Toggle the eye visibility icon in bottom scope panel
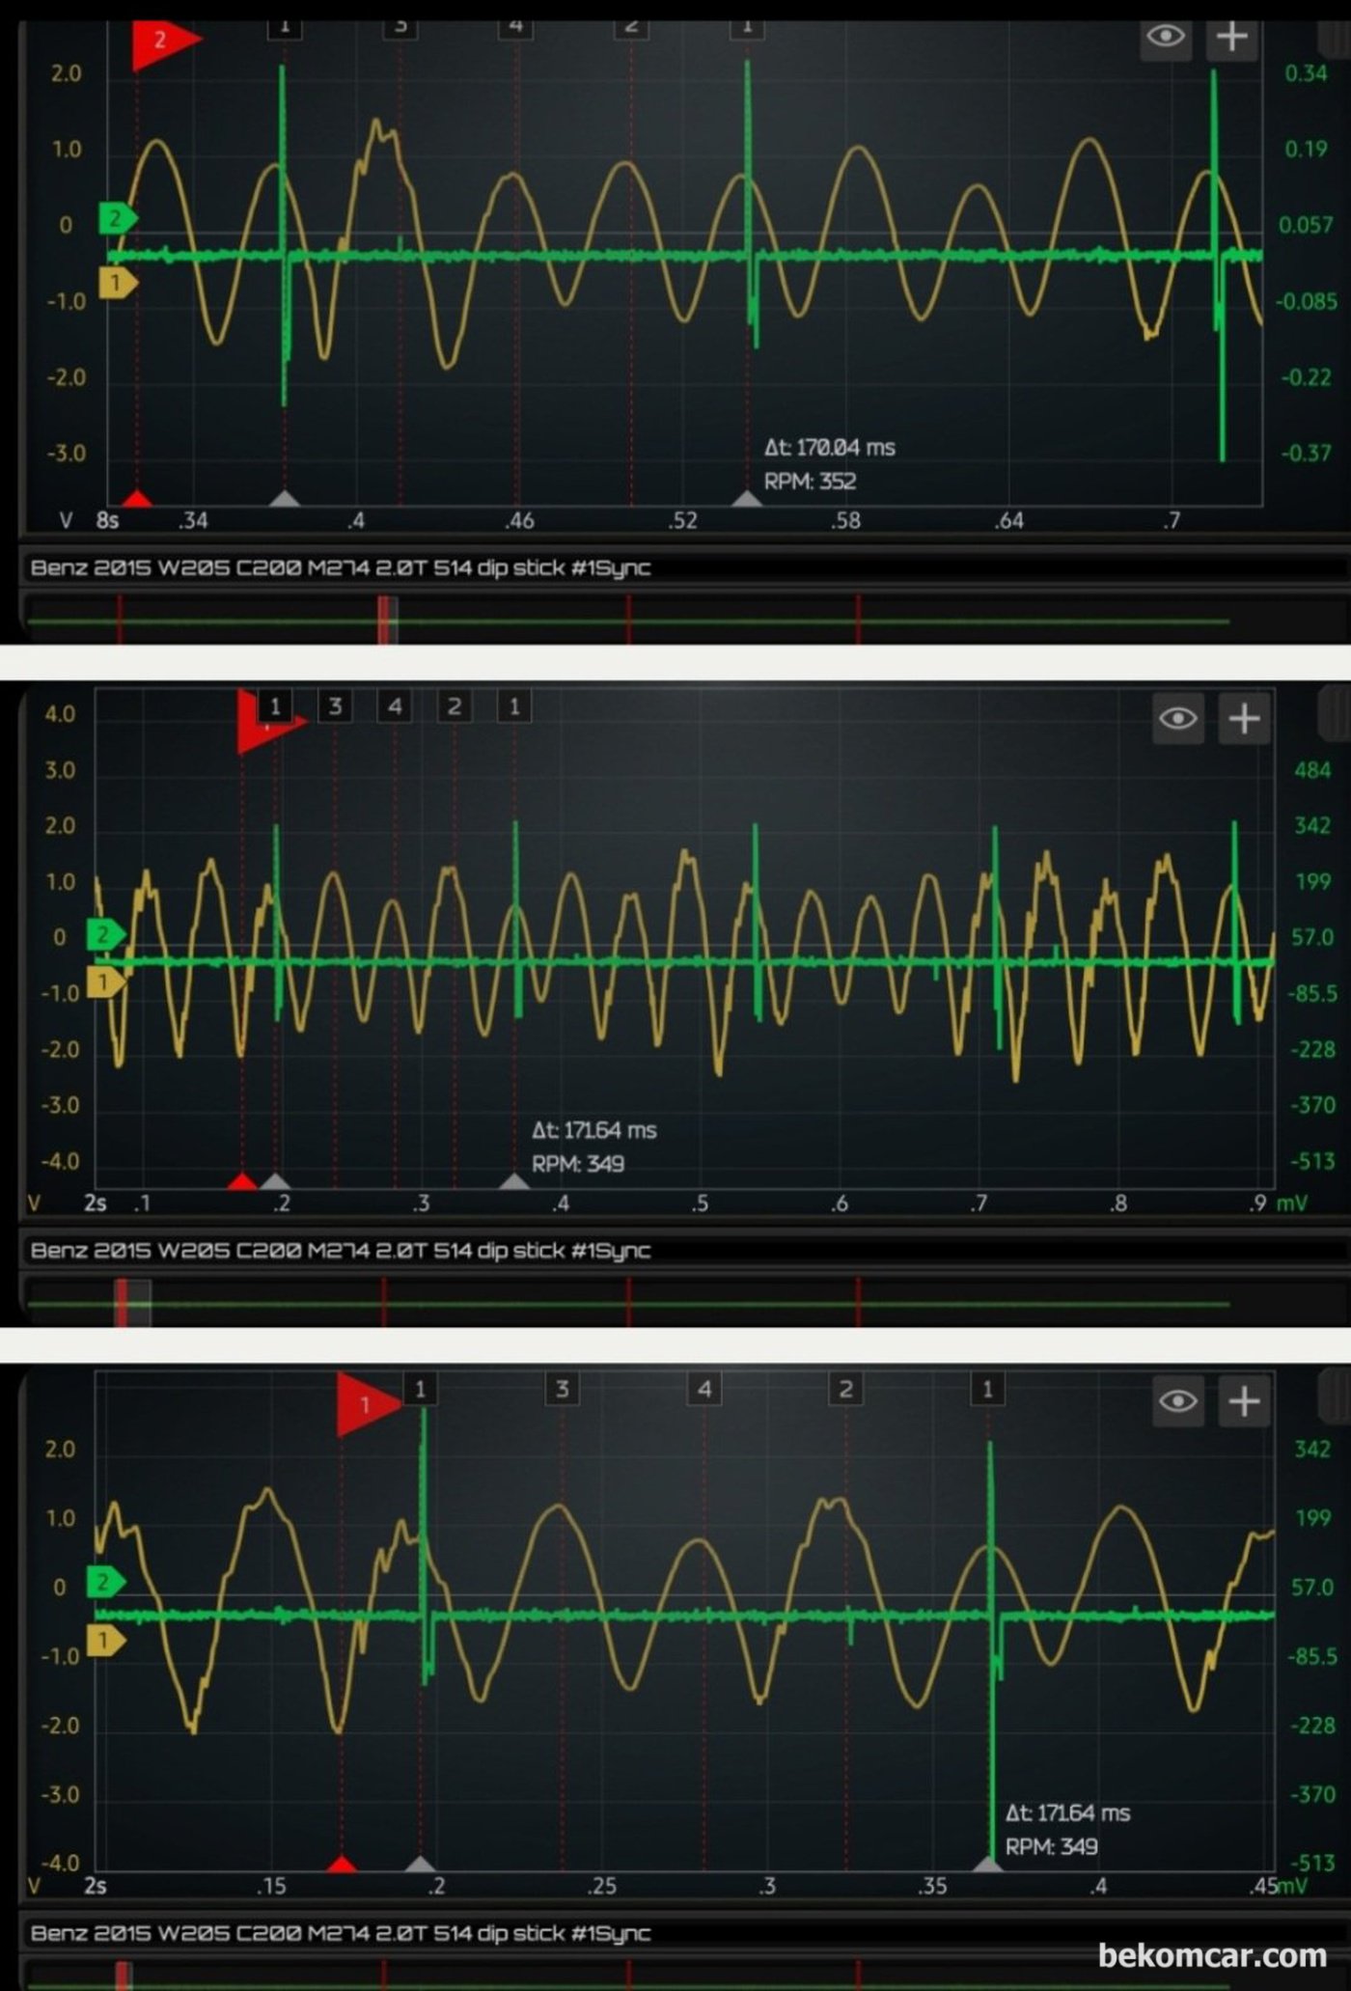 coord(1178,1401)
